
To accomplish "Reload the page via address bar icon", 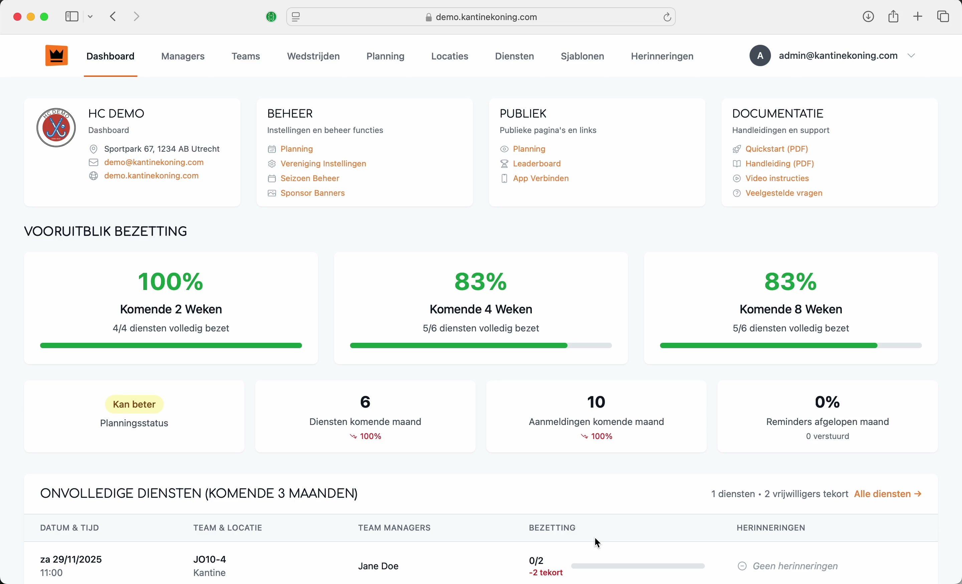I will [667, 17].
